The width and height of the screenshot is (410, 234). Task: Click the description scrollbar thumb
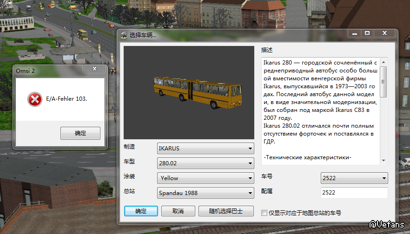384,82
